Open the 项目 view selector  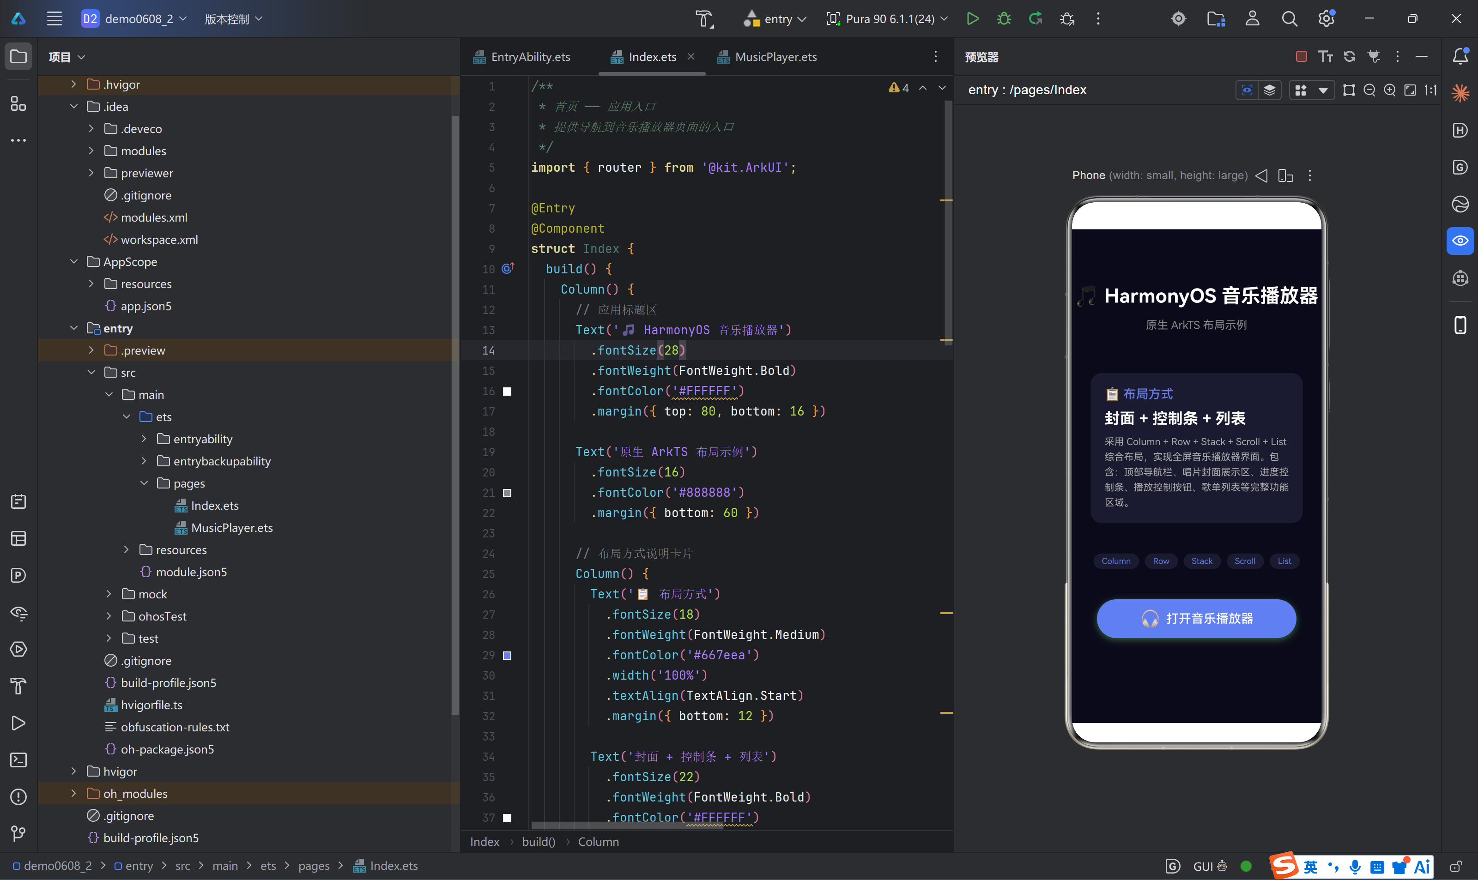coord(67,57)
